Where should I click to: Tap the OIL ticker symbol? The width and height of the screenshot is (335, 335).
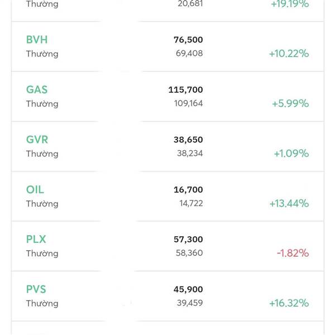click(35, 189)
